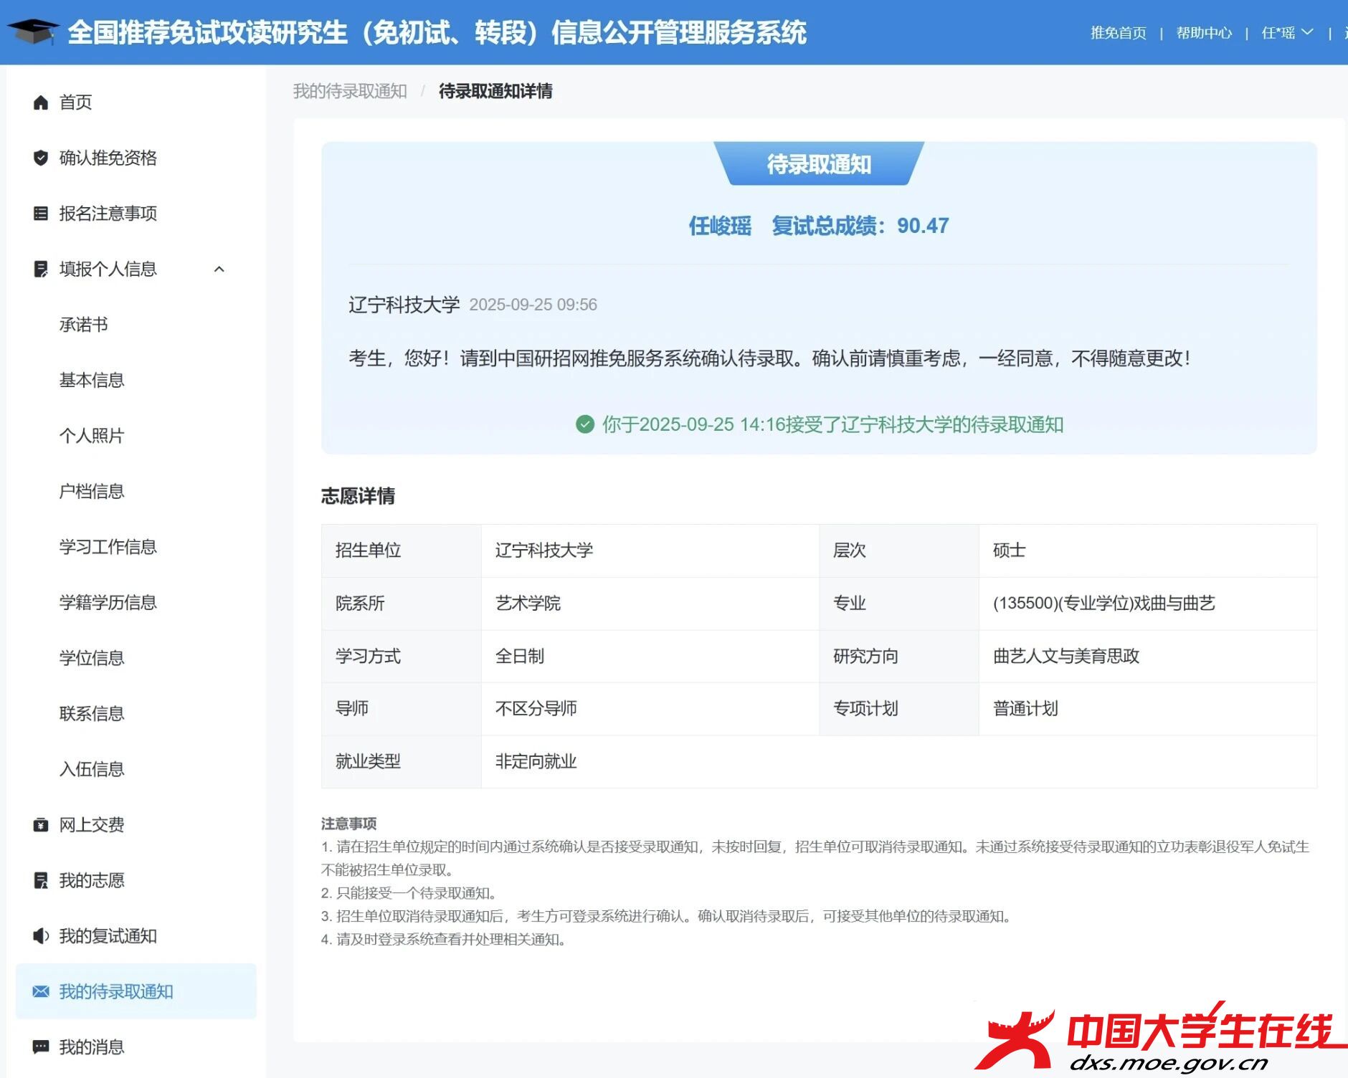Open 我的消息 in the sidebar
Screen dimensions: 1348x1078
click(92, 1047)
